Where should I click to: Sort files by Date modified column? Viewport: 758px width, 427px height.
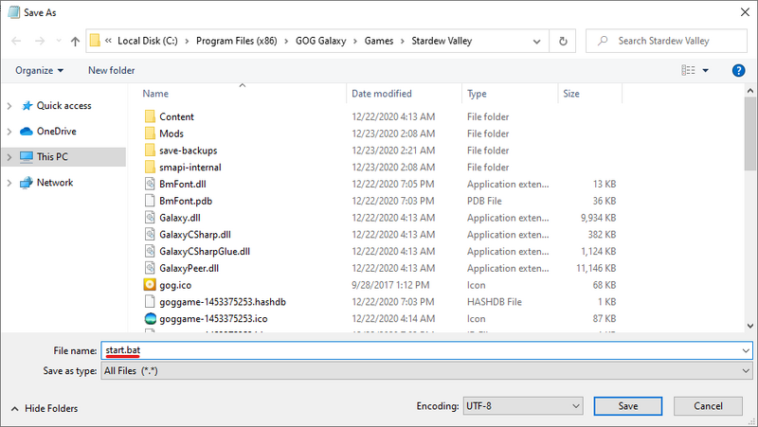tap(382, 94)
